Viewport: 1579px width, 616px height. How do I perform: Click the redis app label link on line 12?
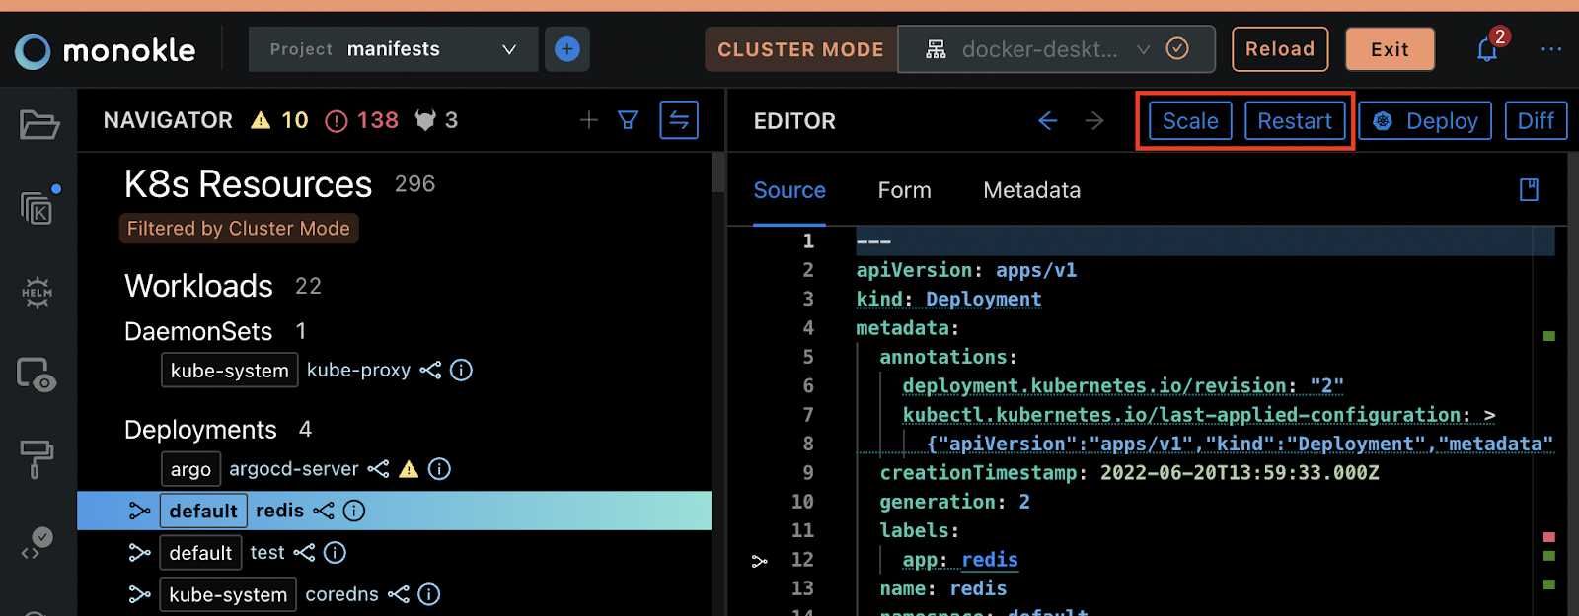point(990,560)
